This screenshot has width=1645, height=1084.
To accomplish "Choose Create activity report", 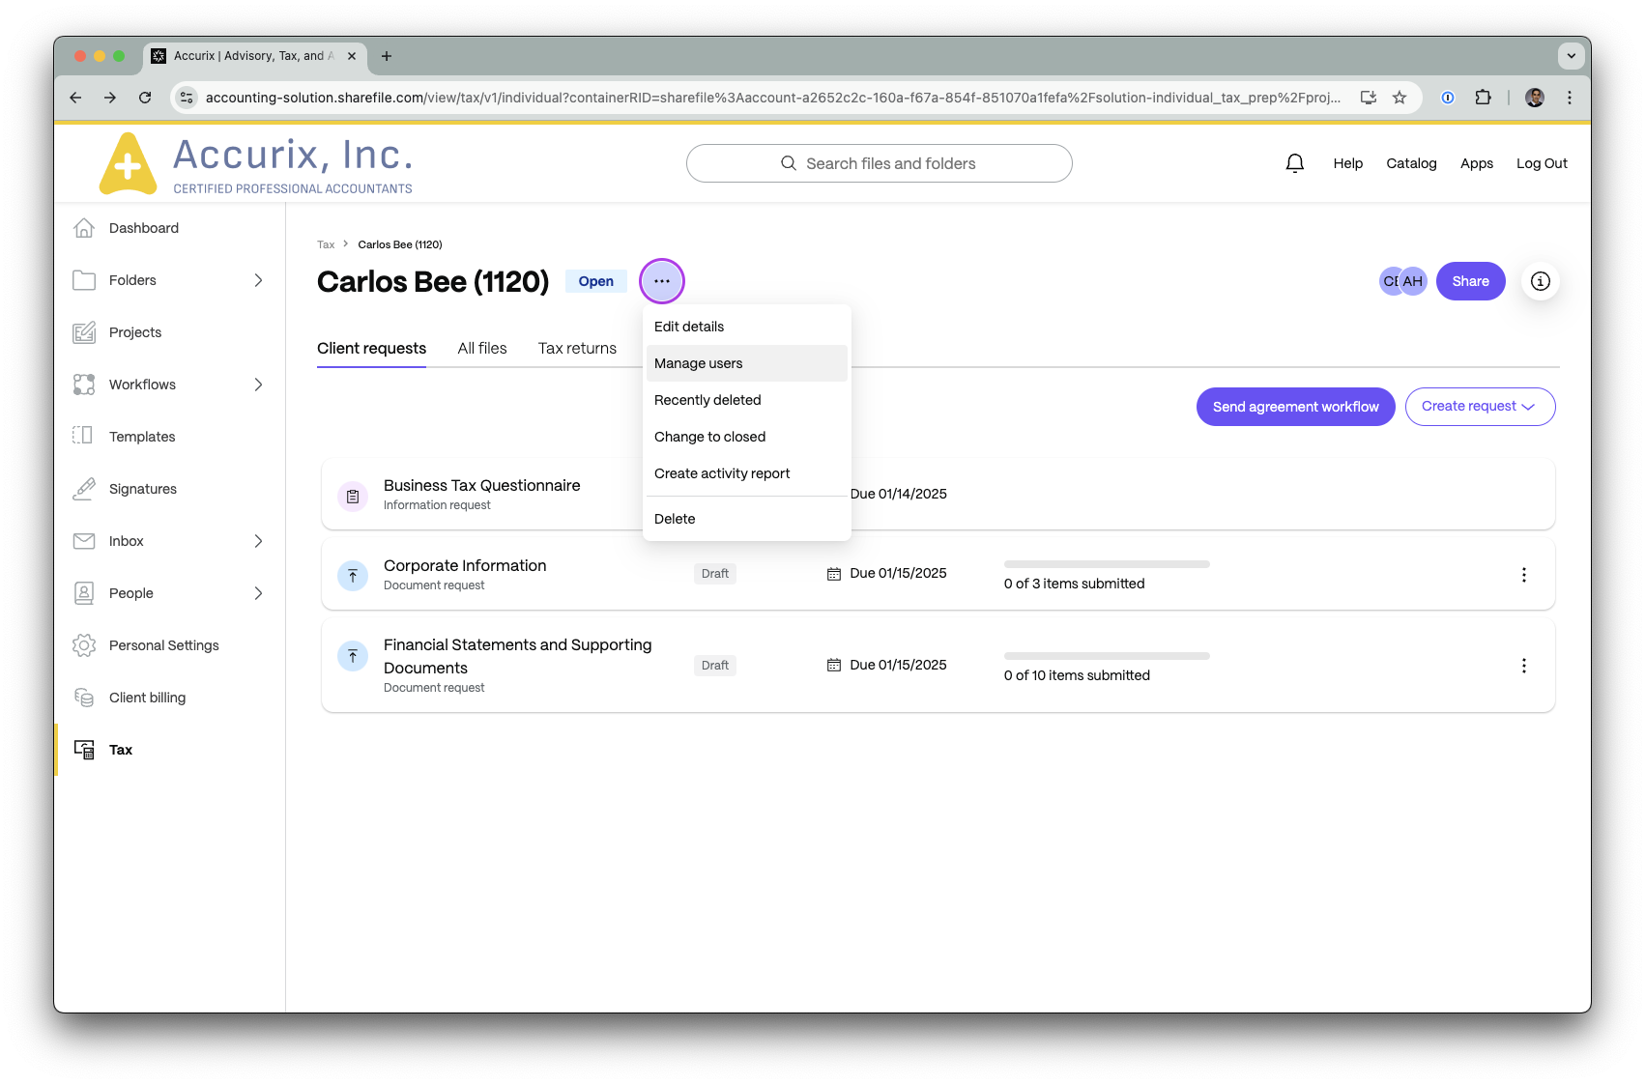I will tap(746, 473).
